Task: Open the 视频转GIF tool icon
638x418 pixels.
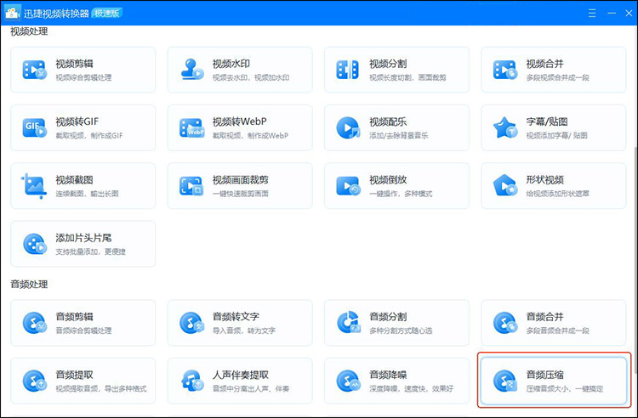Action: click(34, 127)
